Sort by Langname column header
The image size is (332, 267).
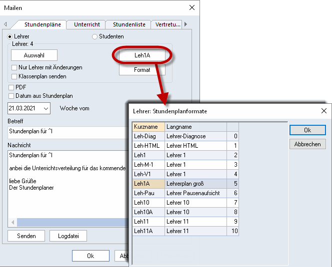click(x=195, y=127)
